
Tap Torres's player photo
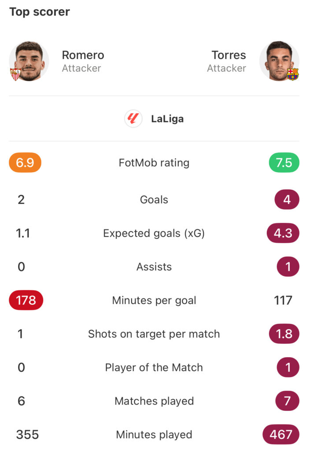(279, 61)
